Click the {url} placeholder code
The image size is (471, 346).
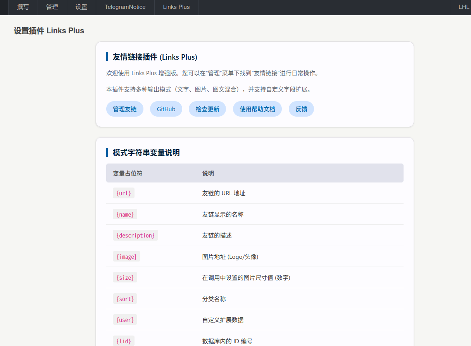pyautogui.click(x=124, y=193)
